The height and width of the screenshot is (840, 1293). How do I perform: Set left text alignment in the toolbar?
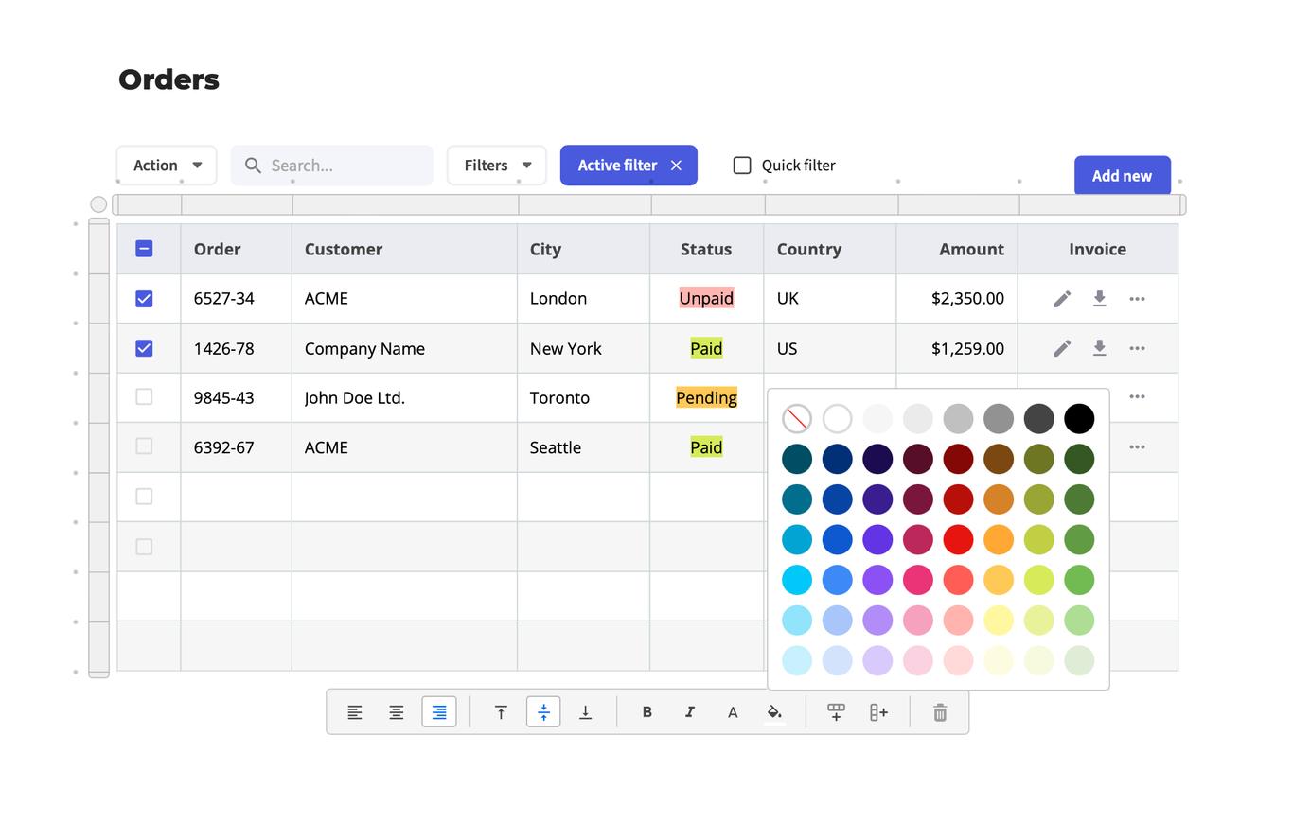[x=354, y=711]
